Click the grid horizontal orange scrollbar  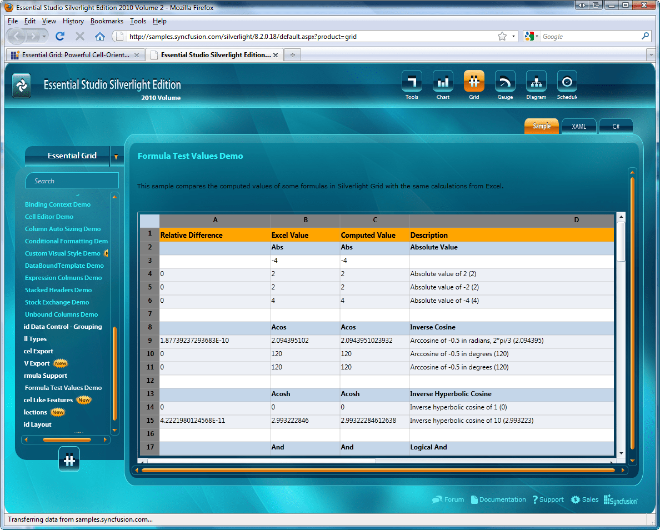[378, 470]
